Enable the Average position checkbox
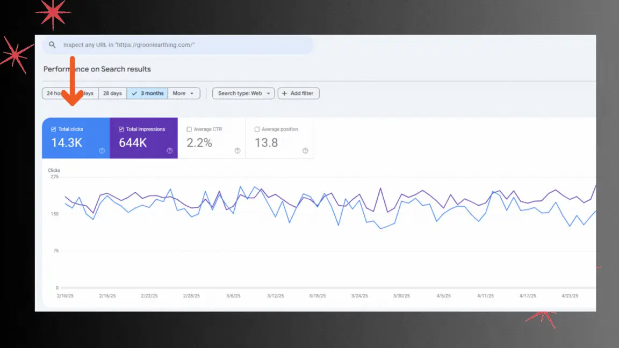Screen dimensions: 619x348 pyautogui.click(x=257, y=129)
